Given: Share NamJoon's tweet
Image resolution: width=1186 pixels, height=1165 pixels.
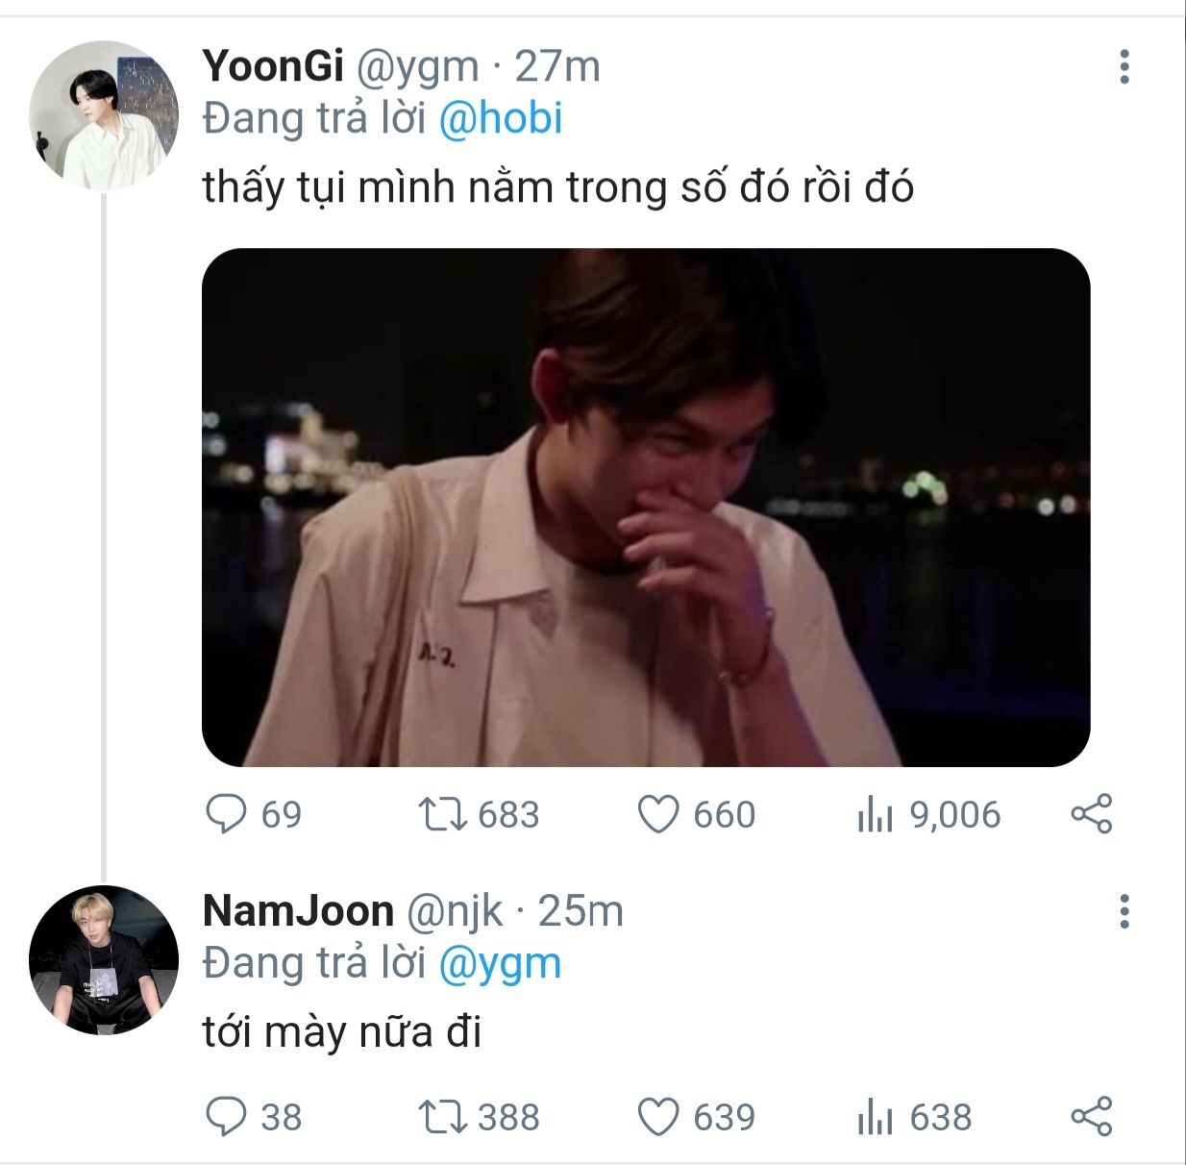Looking at the screenshot, I should 1091,1116.
